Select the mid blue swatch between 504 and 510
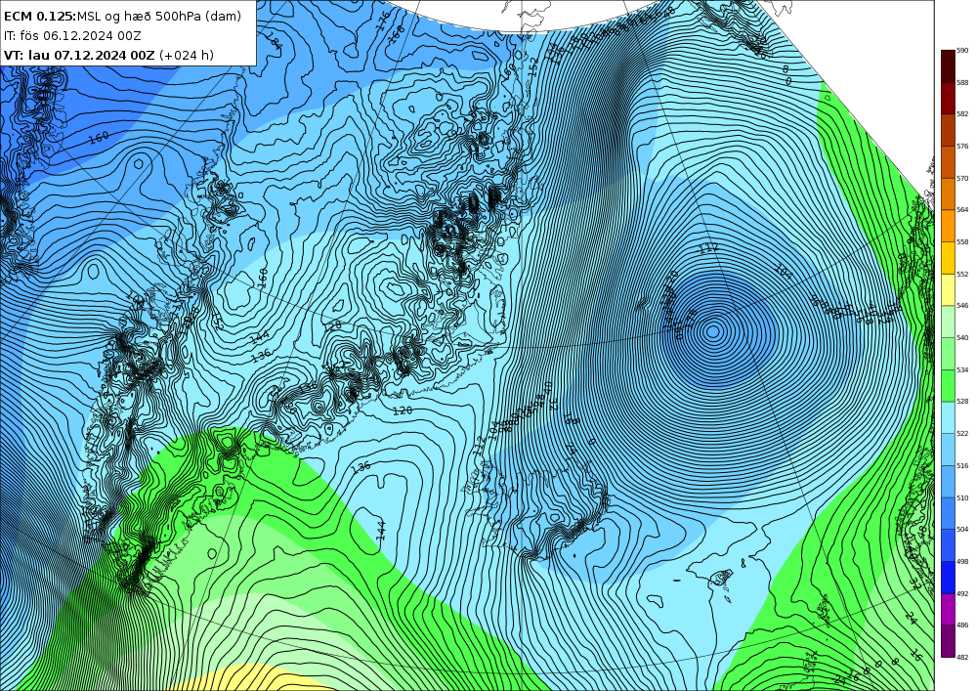 (x=948, y=513)
